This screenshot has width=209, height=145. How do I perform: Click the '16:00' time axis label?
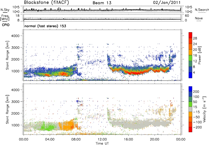[x=128, y=140]
